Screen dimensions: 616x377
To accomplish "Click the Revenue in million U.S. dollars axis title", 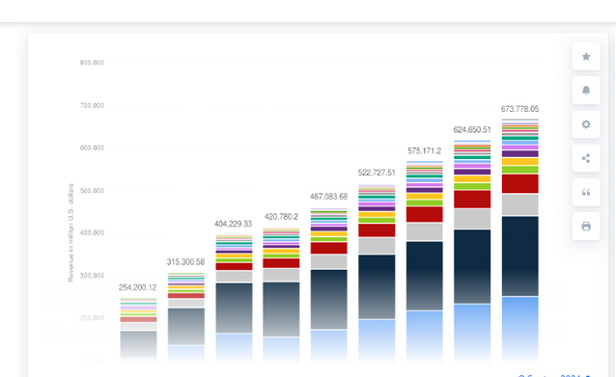I will [70, 232].
